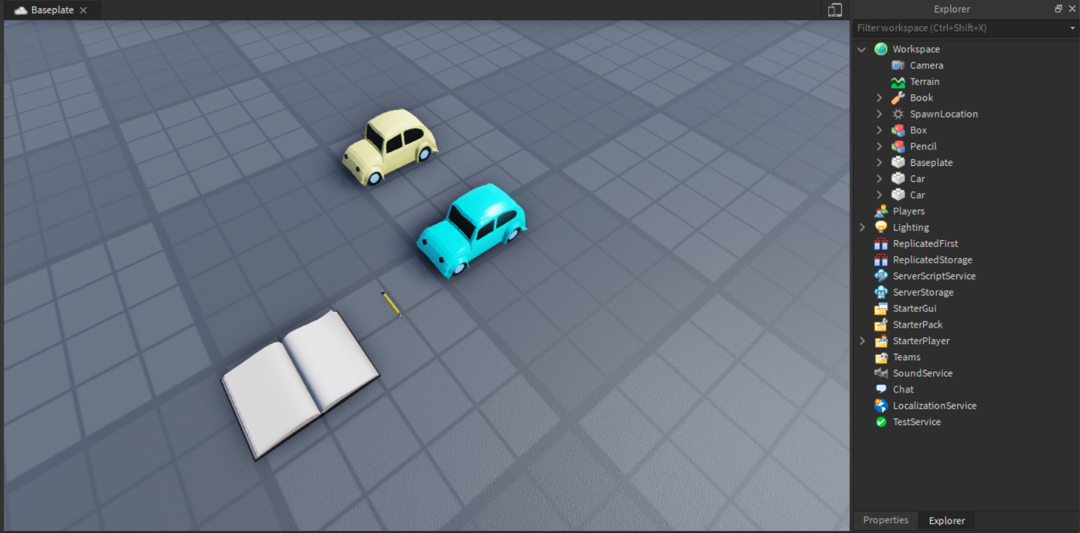
Task: Select the yellow pencil in the viewport
Action: [x=391, y=304]
